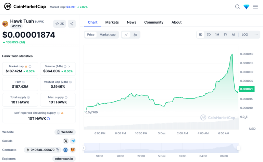
Task: Switch chart to Market cap view
Action: [108, 35]
